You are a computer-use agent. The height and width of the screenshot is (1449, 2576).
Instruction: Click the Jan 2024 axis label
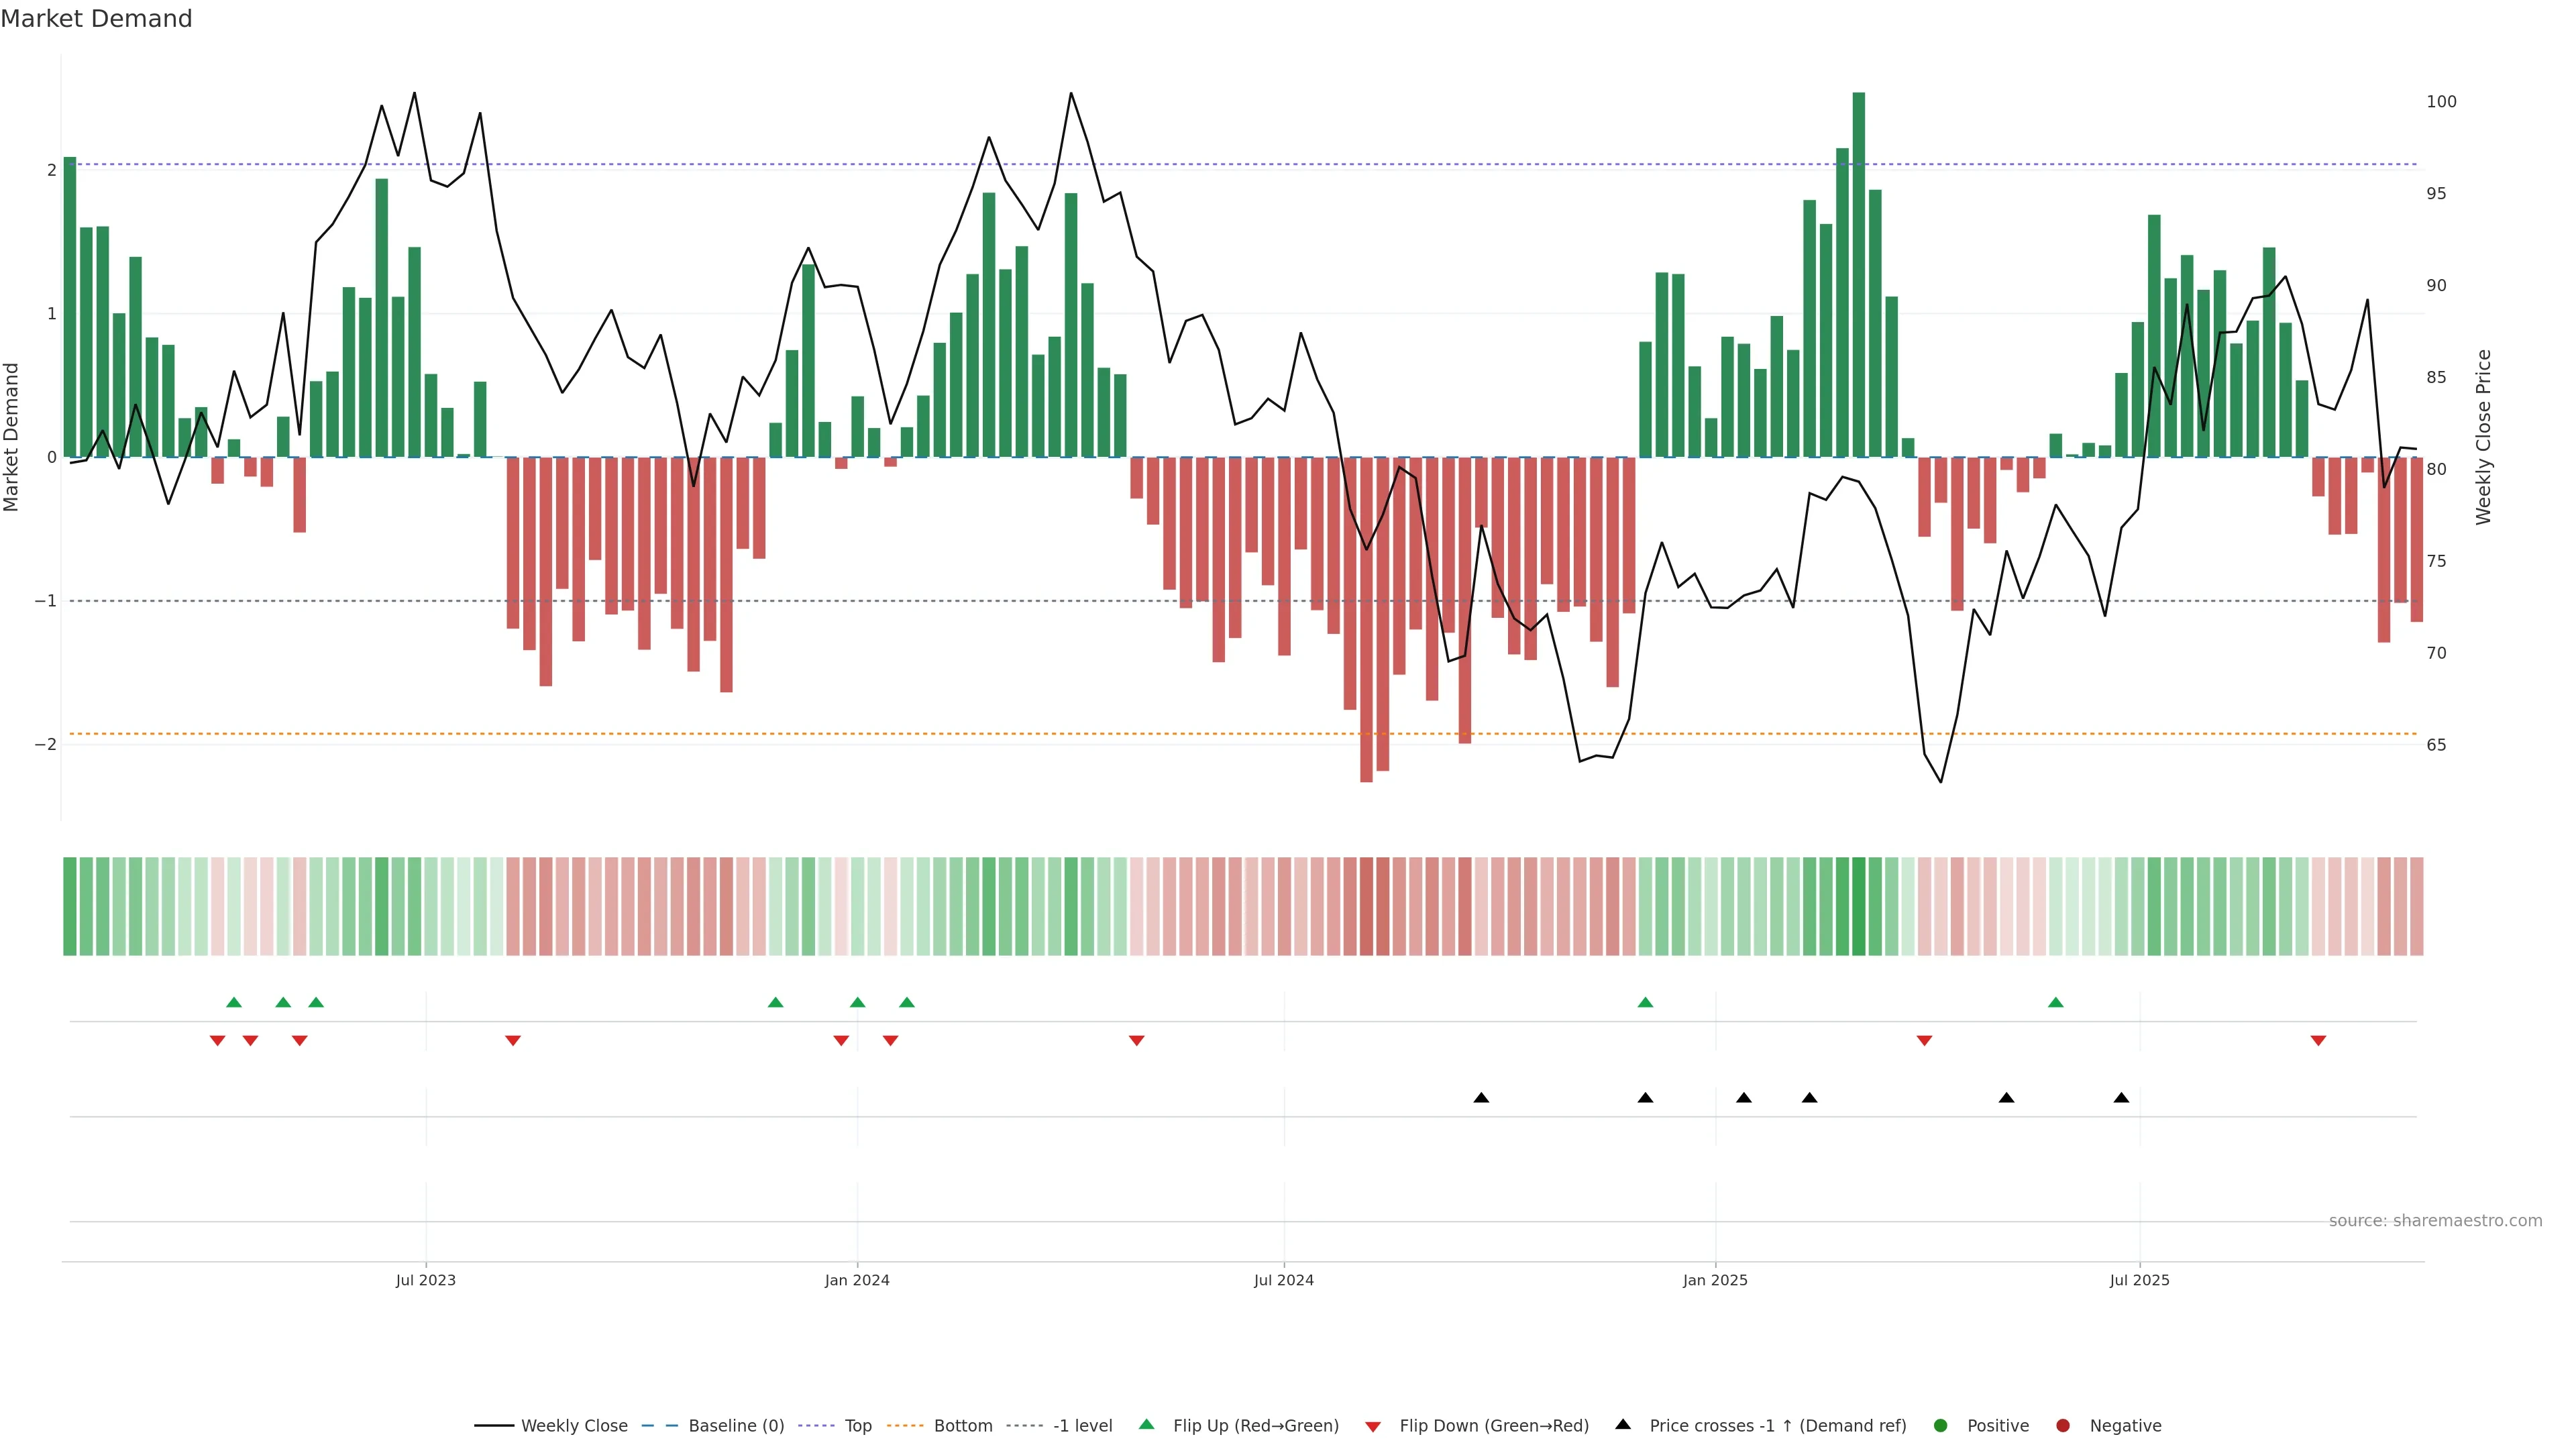tap(857, 1280)
